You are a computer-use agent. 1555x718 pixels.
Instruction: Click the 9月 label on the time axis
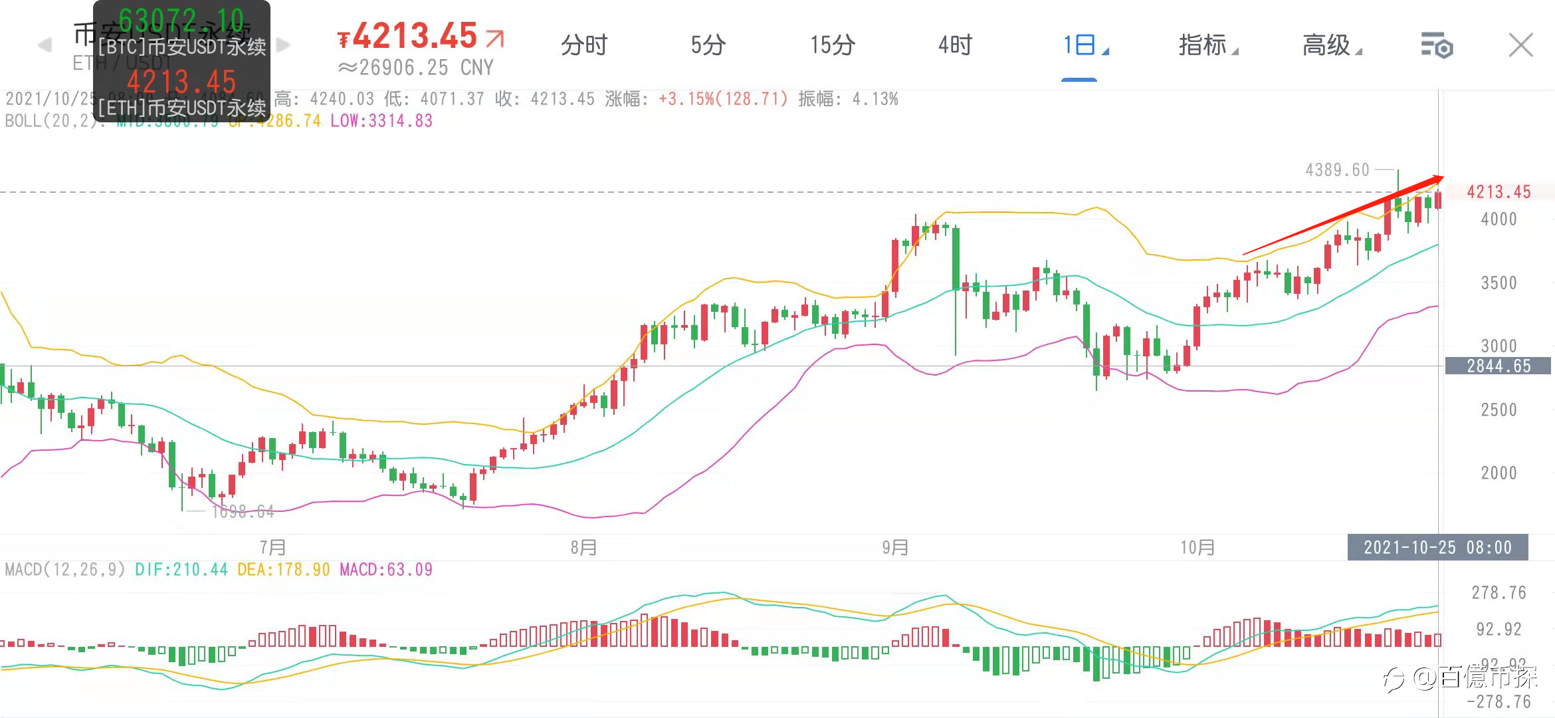[895, 548]
